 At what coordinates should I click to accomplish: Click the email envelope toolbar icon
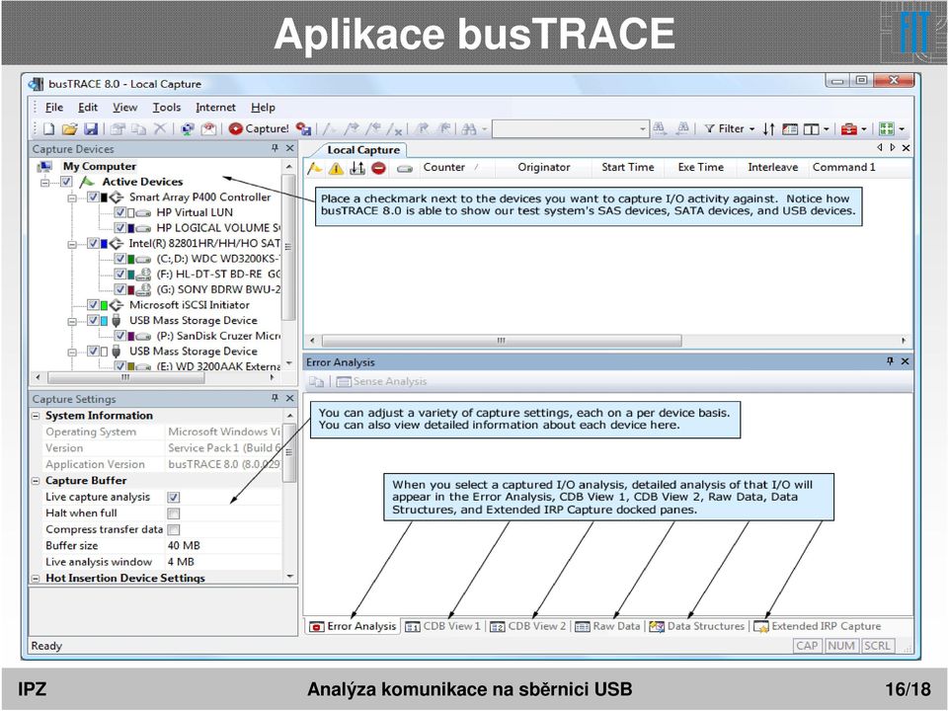(x=208, y=128)
